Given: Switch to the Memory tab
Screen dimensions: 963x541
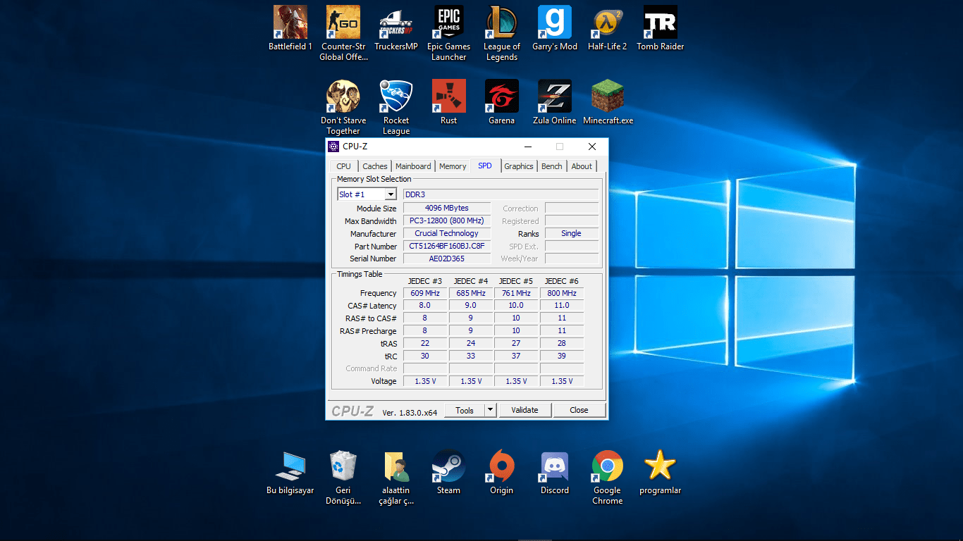Looking at the screenshot, I should tap(453, 166).
